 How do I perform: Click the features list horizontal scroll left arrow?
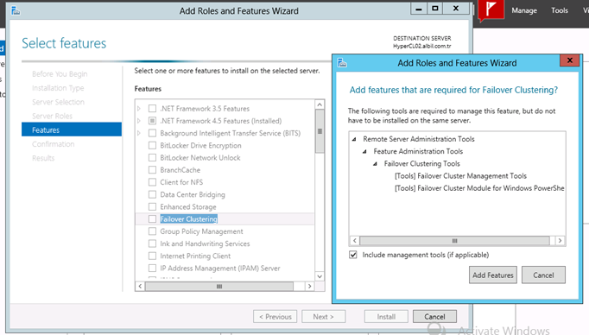click(x=140, y=286)
